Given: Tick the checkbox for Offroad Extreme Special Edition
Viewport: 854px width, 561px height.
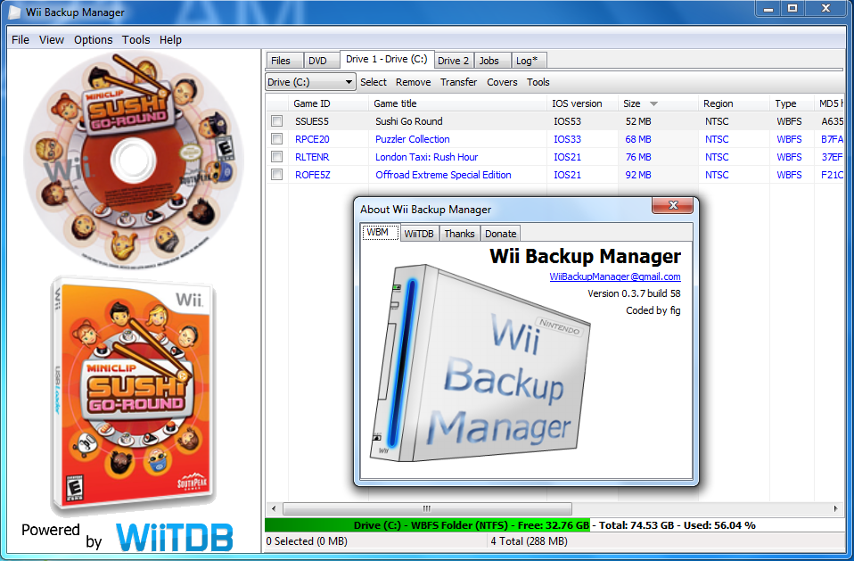Looking at the screenshot, I should point(276,175).
